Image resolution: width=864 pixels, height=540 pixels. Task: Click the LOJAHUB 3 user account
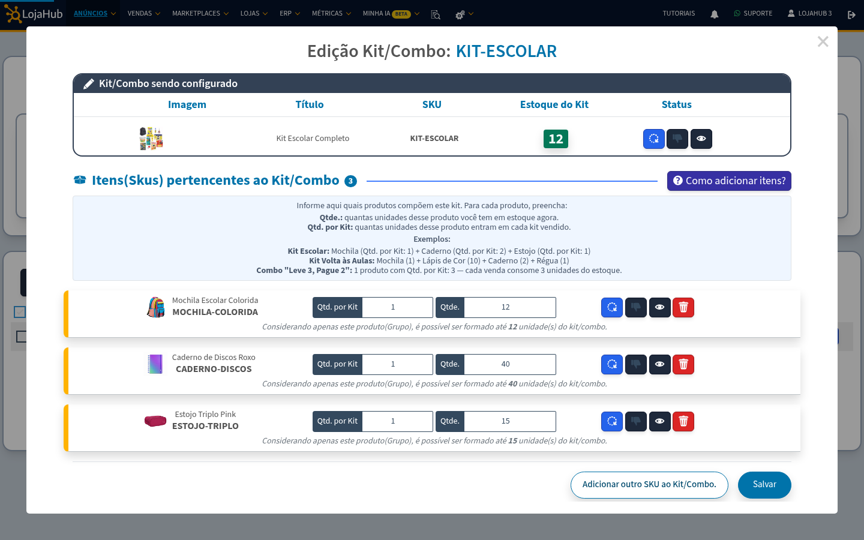[x=809, y=13]
